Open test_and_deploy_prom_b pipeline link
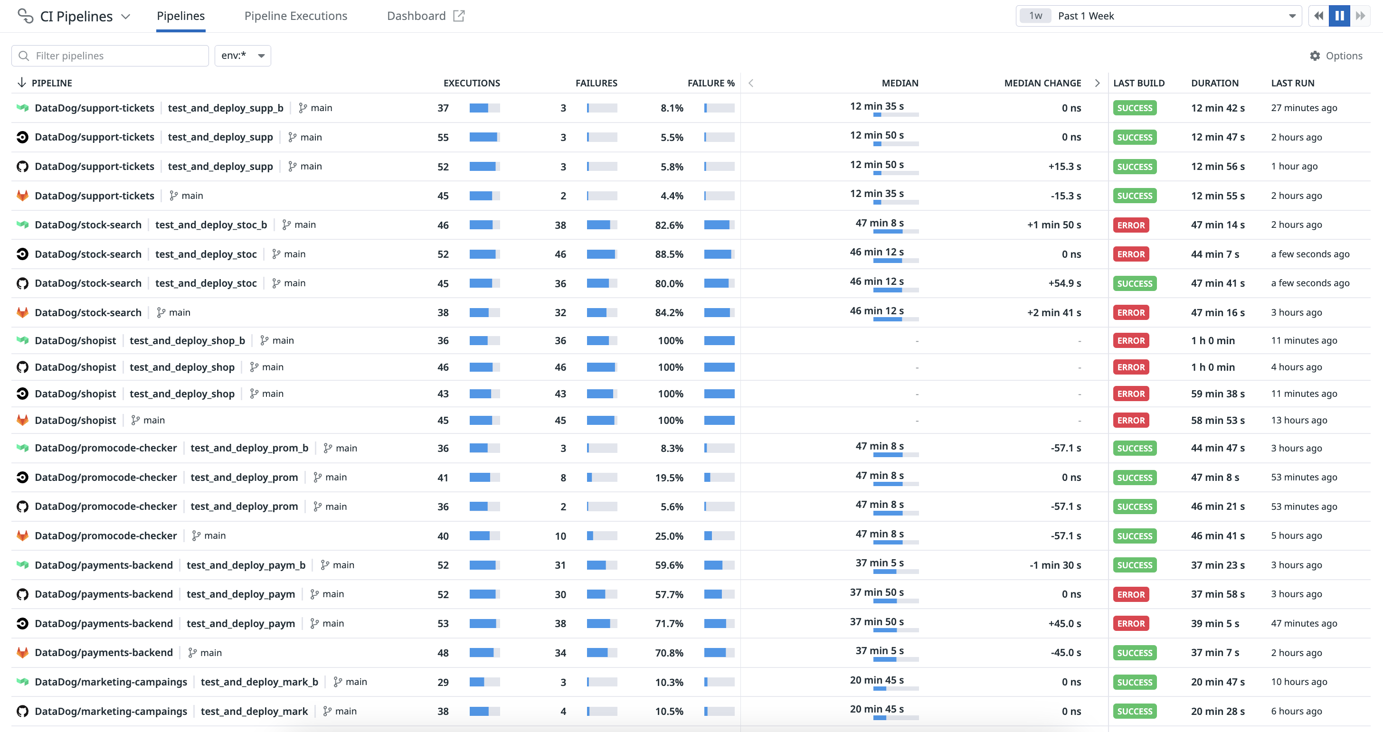Viewport: 1383px width, 732px height. tap(249, 448)
